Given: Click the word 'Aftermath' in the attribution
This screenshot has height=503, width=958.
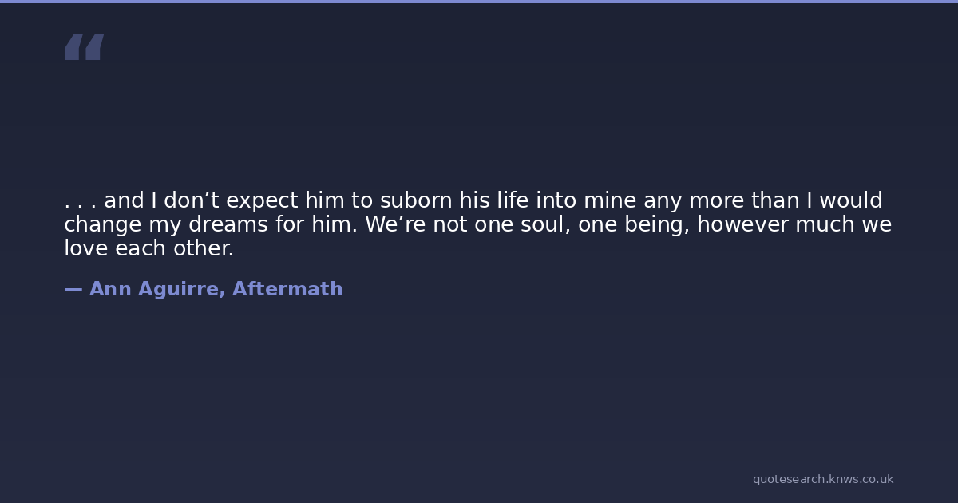Looking at the screenshot, I should click(287, 290).
